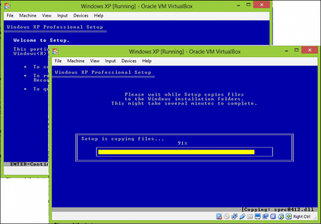
Task: Click front window 'Windows XP Professional Setup' heading
Action: pyautogui.click(x=103, y=73)
